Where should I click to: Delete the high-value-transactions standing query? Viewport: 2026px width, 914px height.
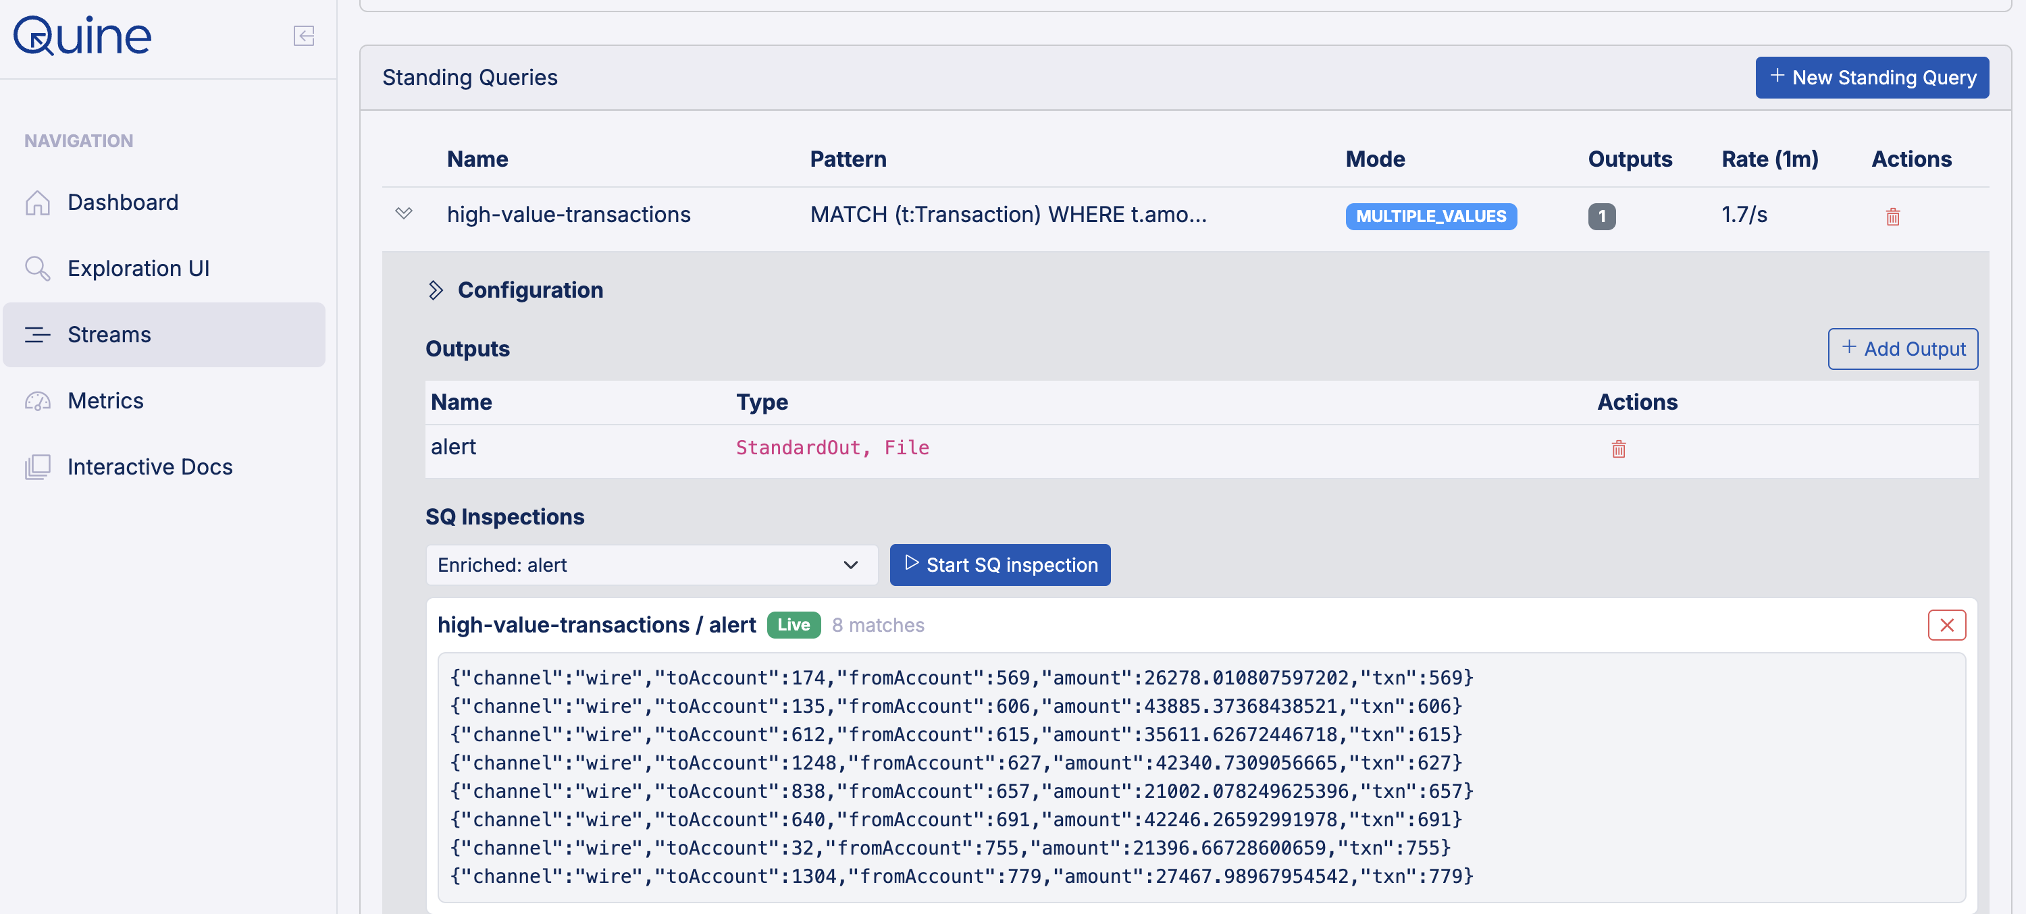(x=1892, y=216)
